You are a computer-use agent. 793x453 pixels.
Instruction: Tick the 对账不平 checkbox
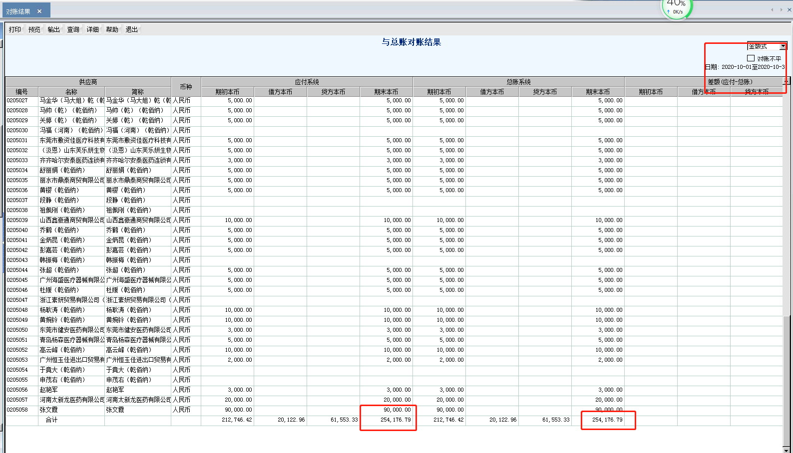(x=751, y=58)
